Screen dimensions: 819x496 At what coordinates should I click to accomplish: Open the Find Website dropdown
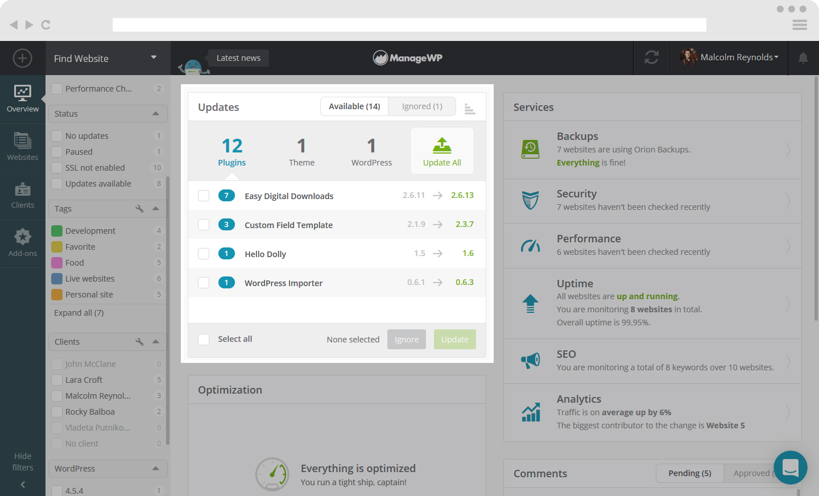tap(108, 58)
